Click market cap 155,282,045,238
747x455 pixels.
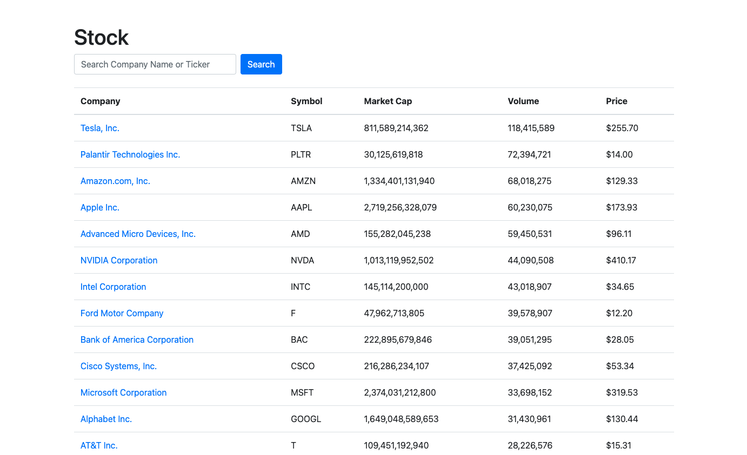click(x=398, y=234)
